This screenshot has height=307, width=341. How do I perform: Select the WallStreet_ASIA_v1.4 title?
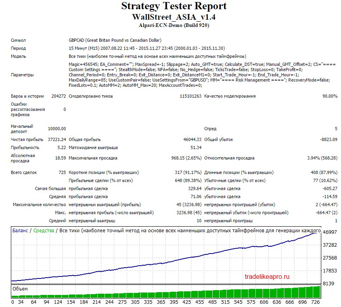coord(174,17)
